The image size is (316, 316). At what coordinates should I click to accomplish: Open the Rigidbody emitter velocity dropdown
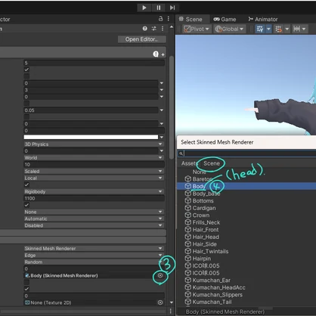(x=94, y=191)
